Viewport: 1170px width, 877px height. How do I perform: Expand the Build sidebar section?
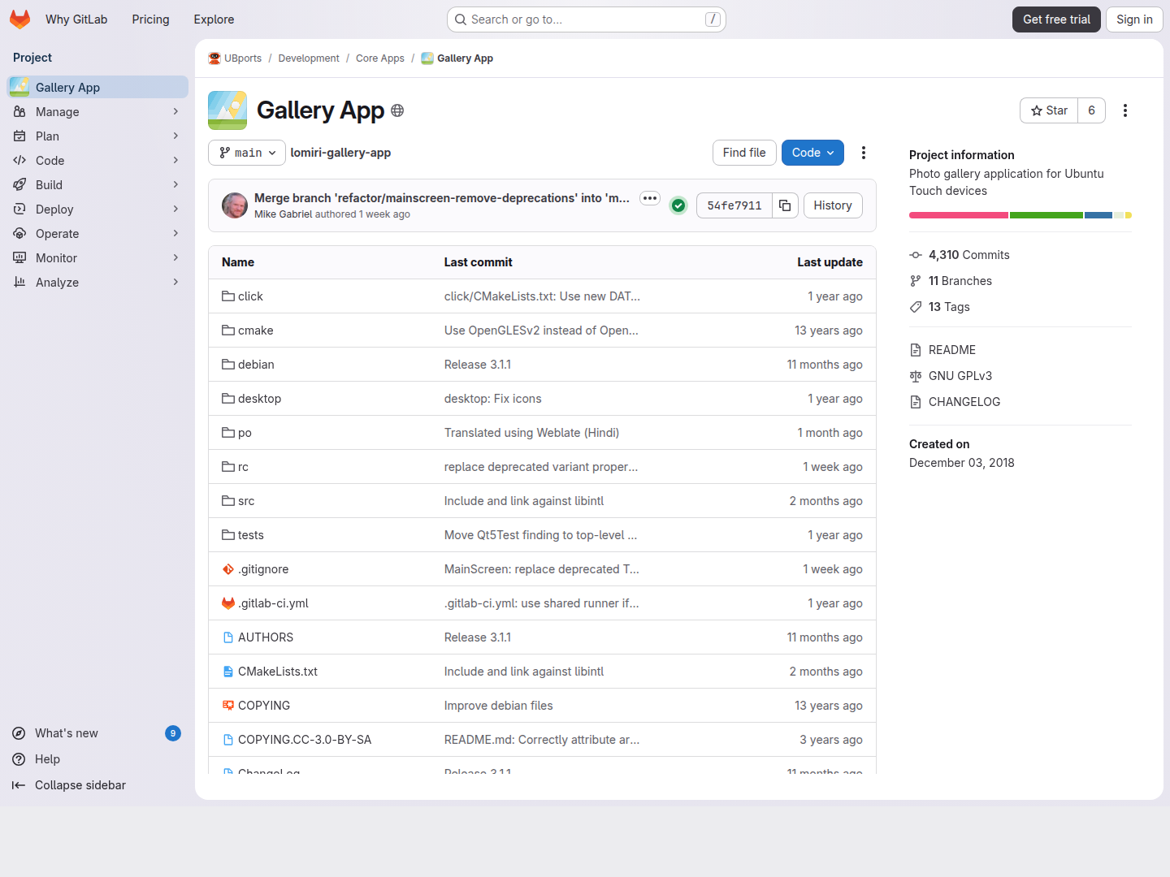tap(97, 185)
